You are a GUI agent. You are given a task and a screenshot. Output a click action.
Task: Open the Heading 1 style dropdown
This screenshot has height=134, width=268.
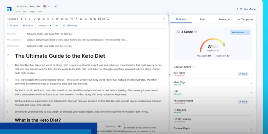15,19
